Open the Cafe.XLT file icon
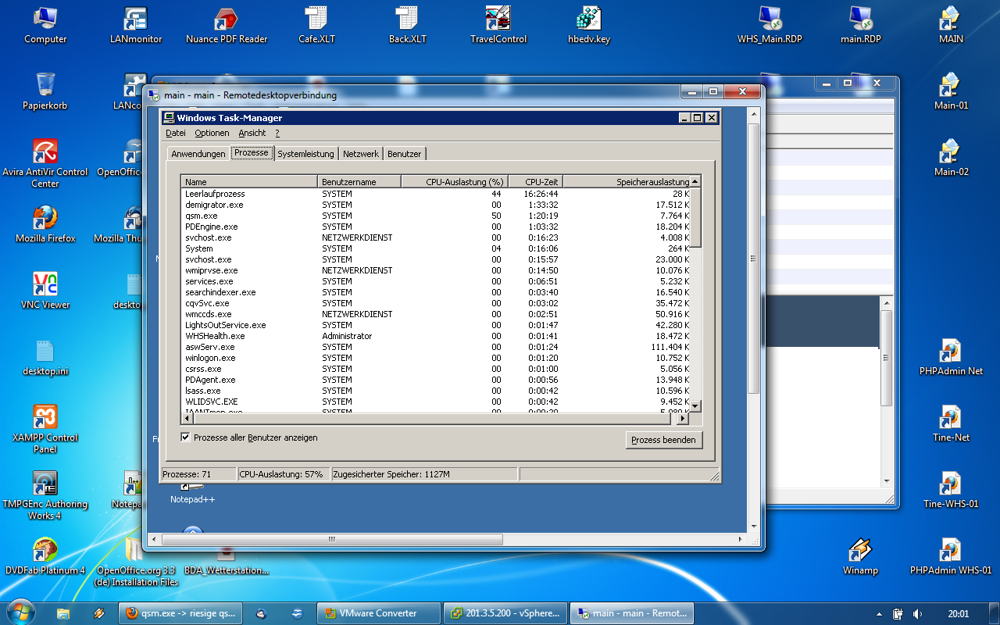 tap(316, 25)
